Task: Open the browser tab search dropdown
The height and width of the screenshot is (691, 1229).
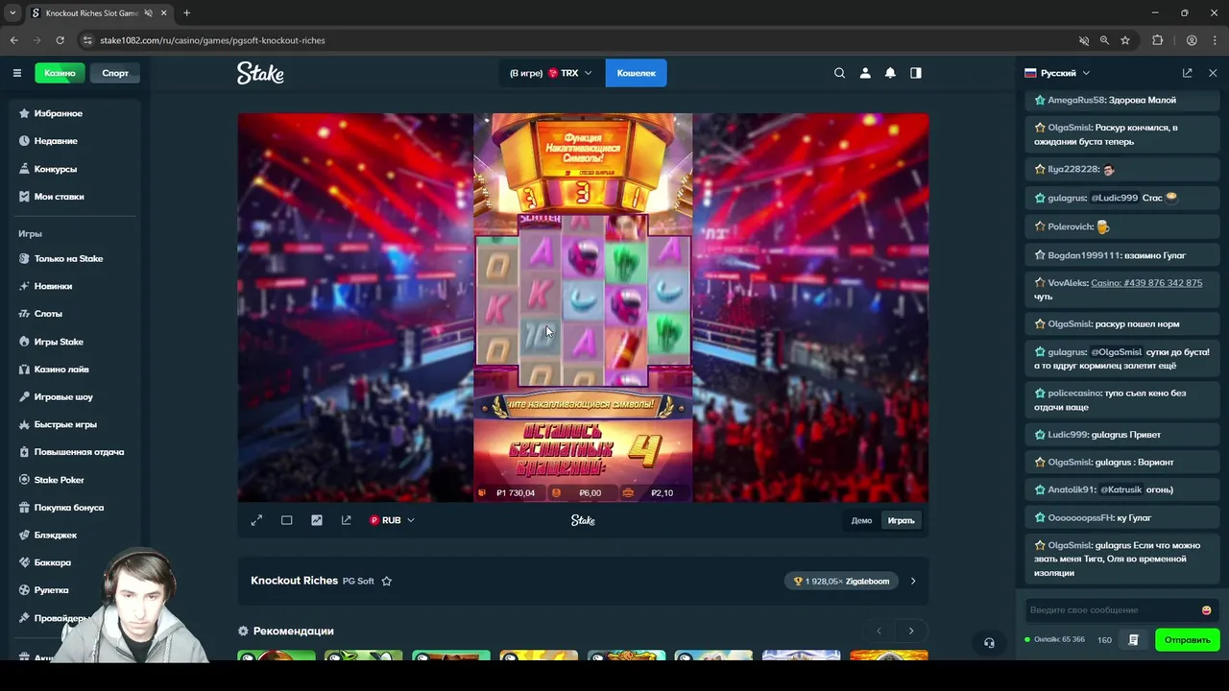Action: click(x=12, y=13)
